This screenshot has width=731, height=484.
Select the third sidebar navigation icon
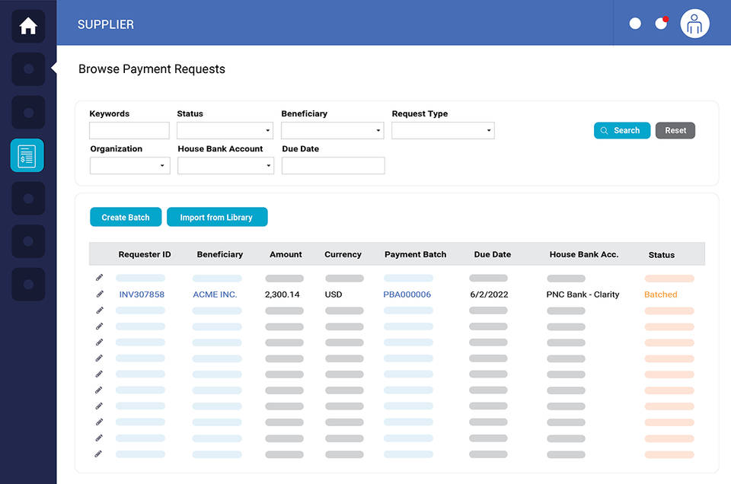pos(27,112)
